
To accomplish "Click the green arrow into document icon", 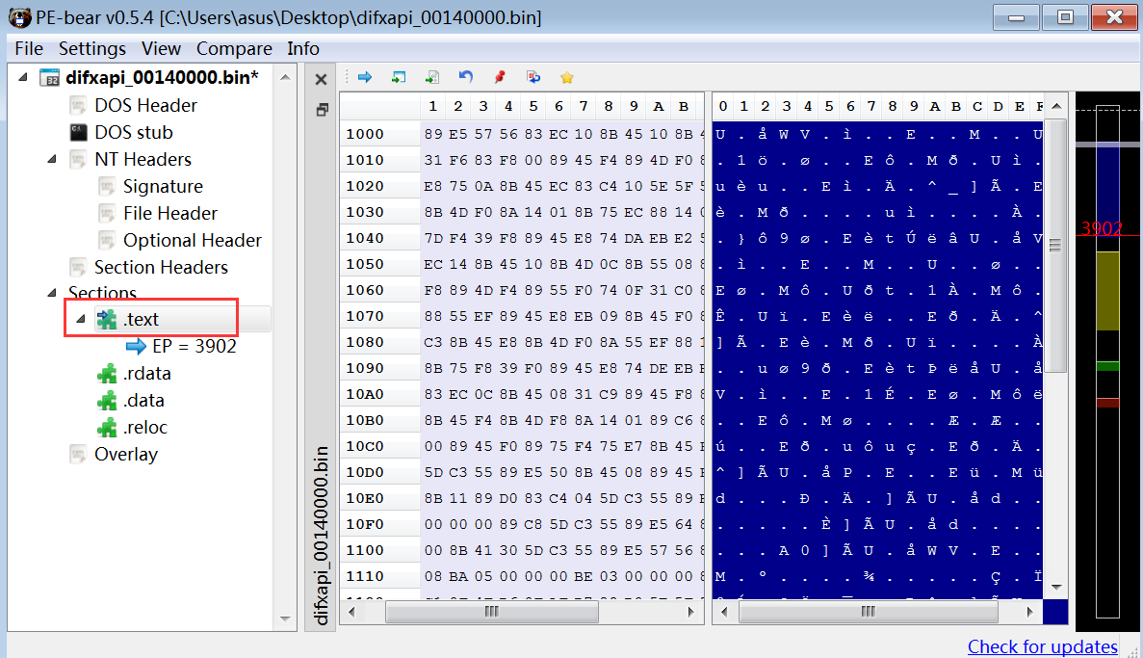I will tap(432, 77).
